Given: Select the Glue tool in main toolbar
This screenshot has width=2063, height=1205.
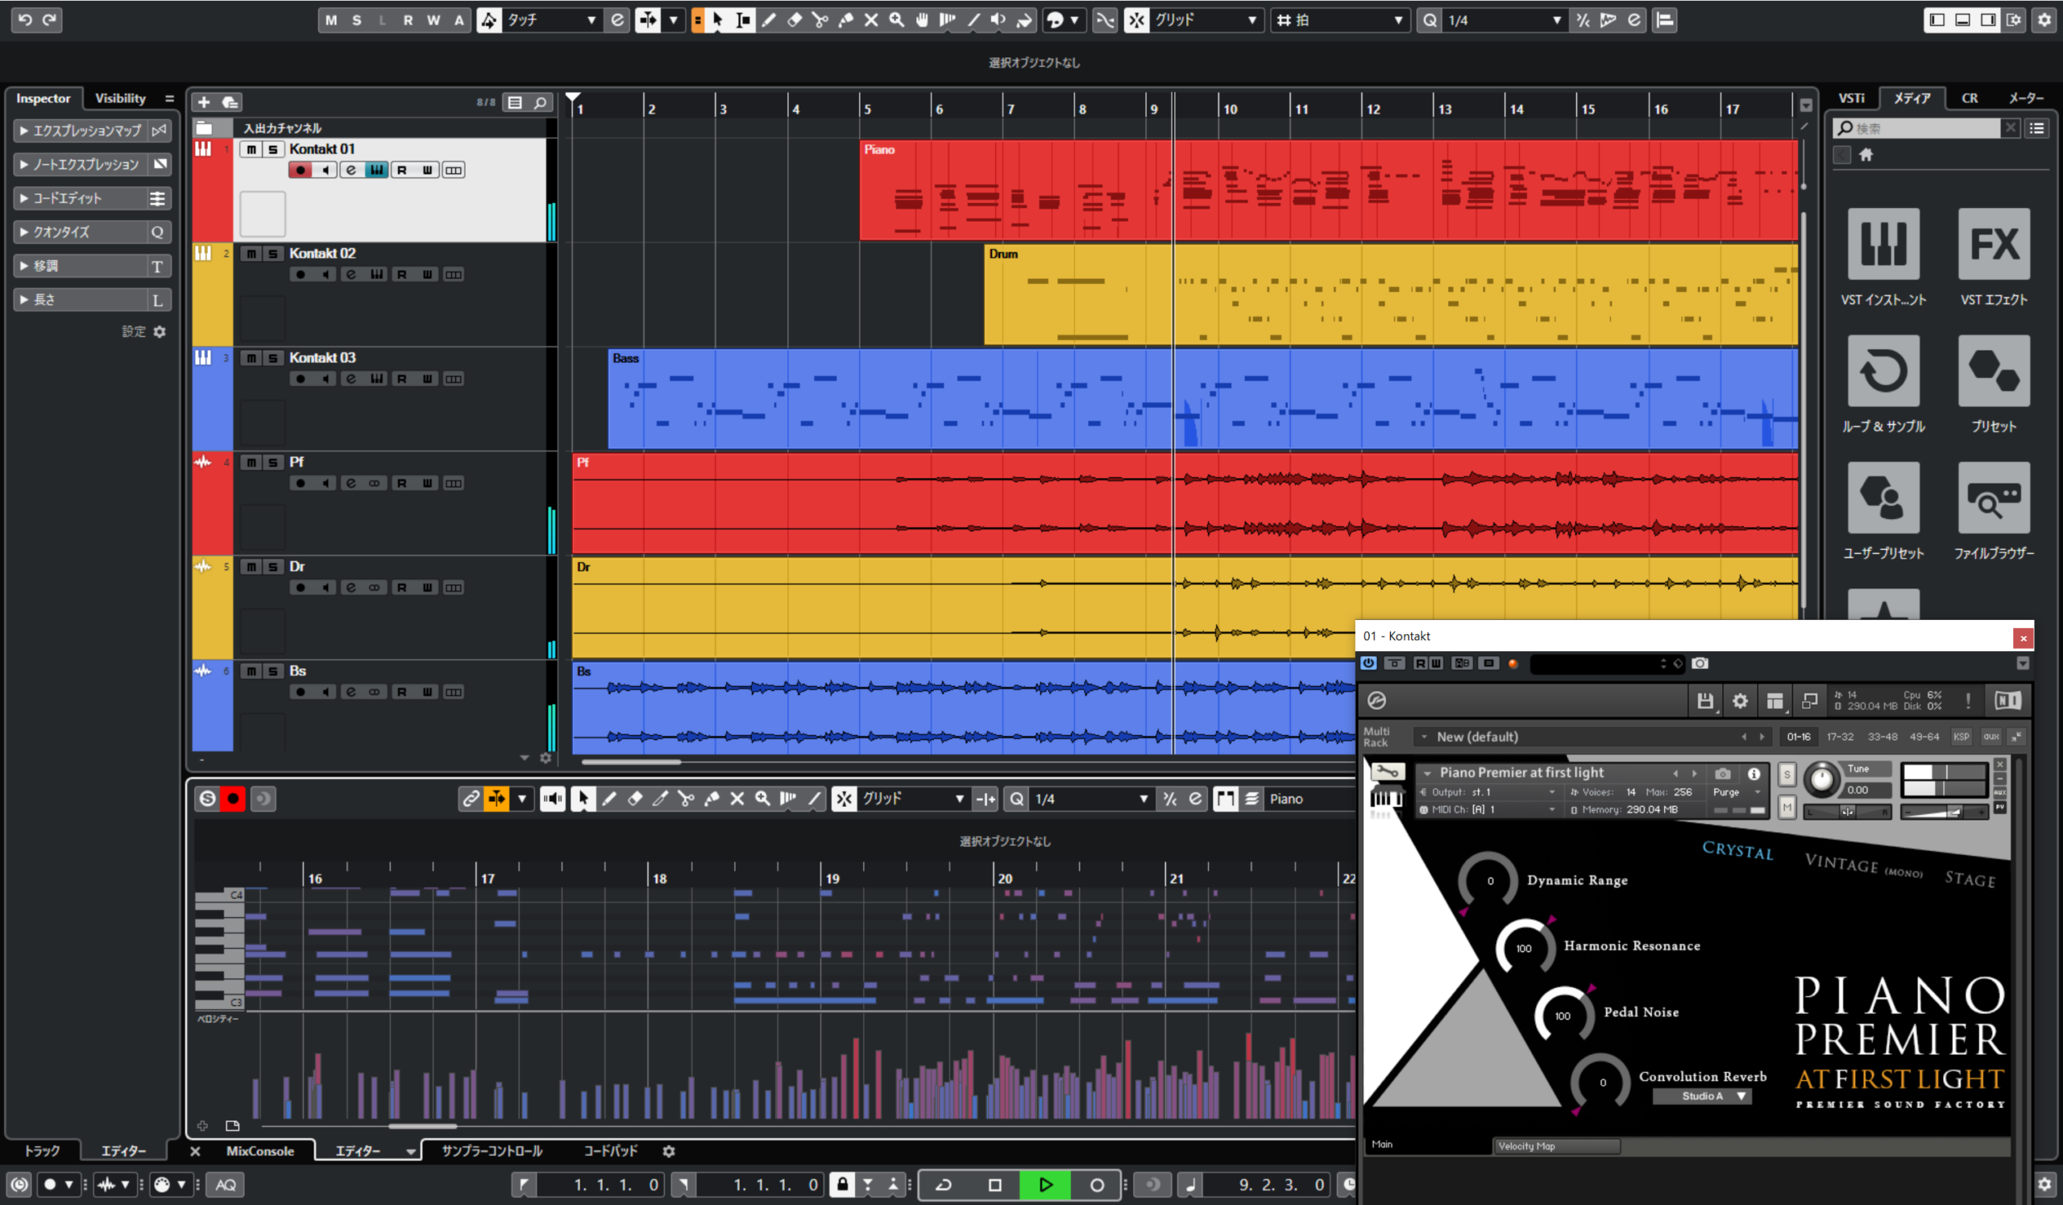Looking at the screenshot, I should tap(845, 19).
